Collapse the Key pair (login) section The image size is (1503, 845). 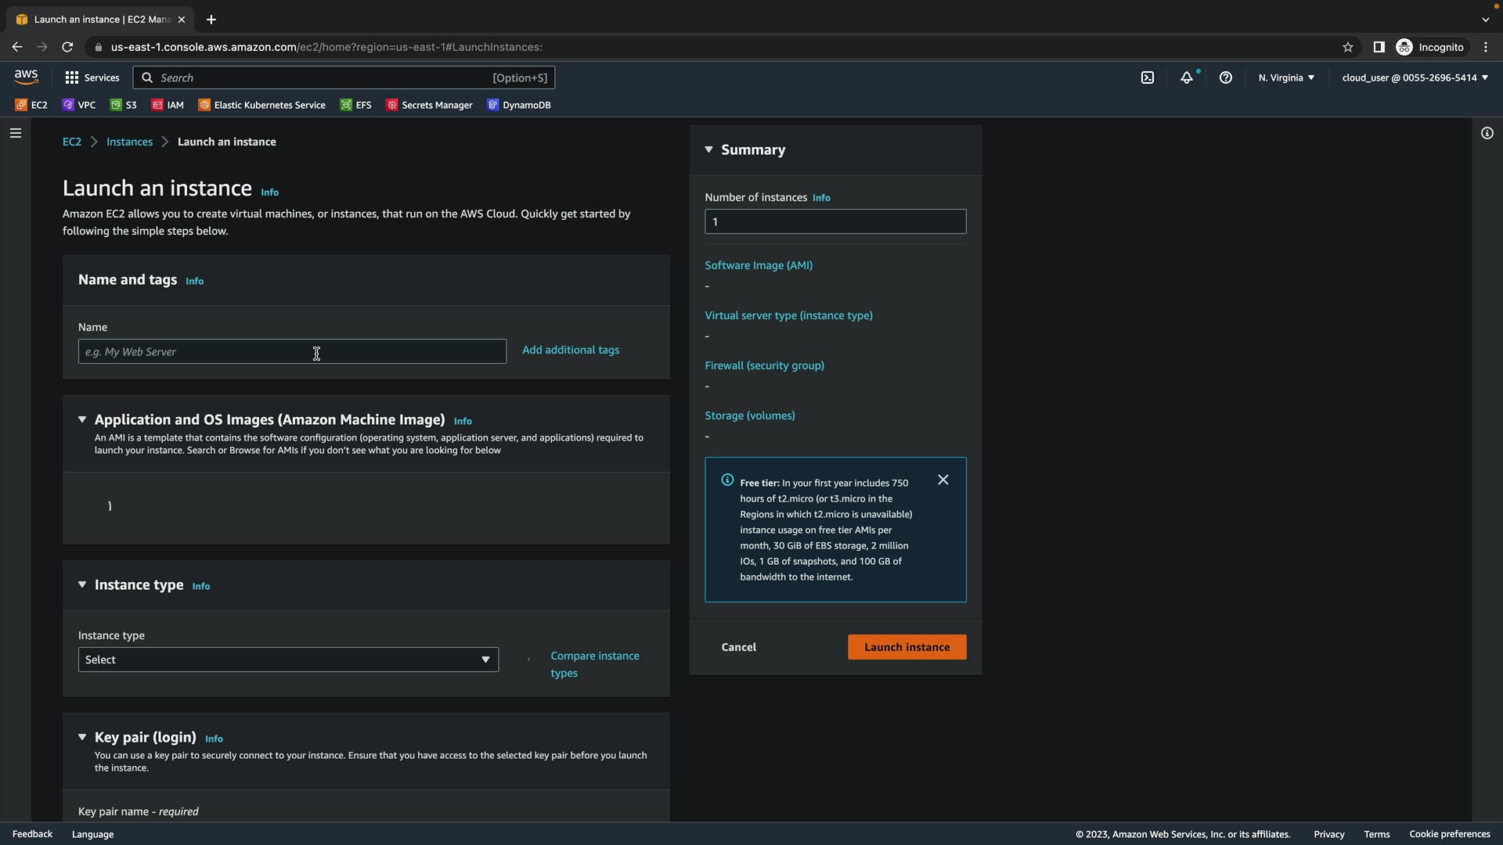click(x=82, y=737)
